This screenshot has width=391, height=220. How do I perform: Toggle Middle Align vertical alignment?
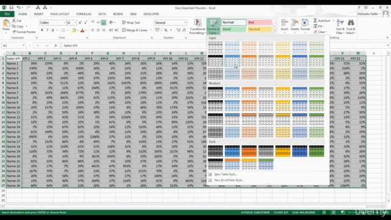(x=98, y=23)
